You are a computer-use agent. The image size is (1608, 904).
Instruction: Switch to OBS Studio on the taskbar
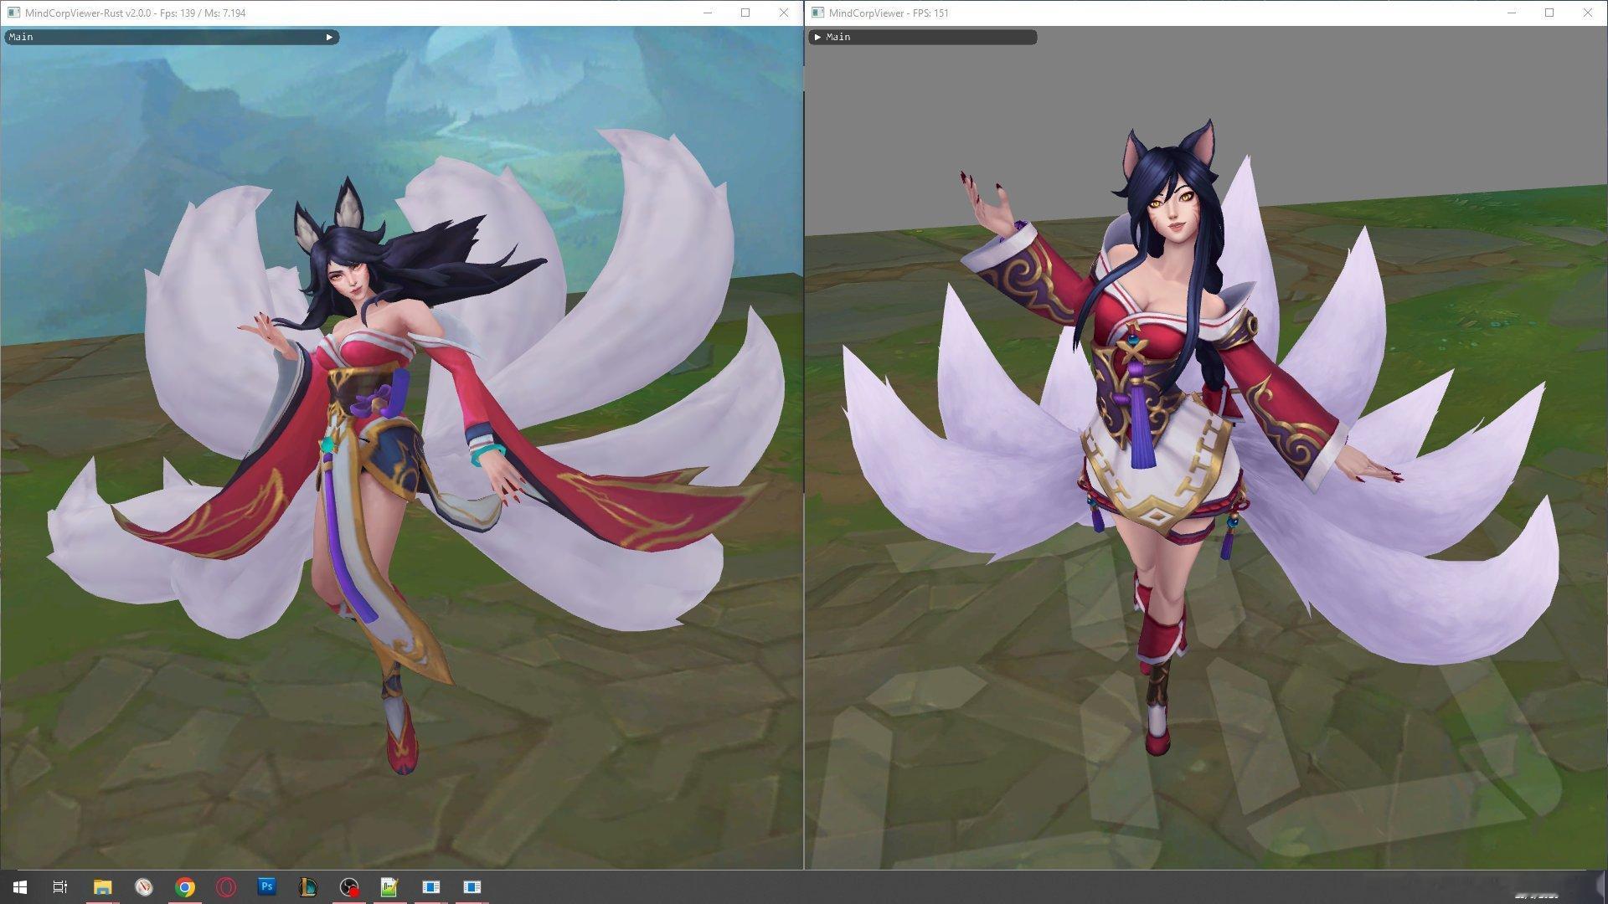tap(349, 887)
